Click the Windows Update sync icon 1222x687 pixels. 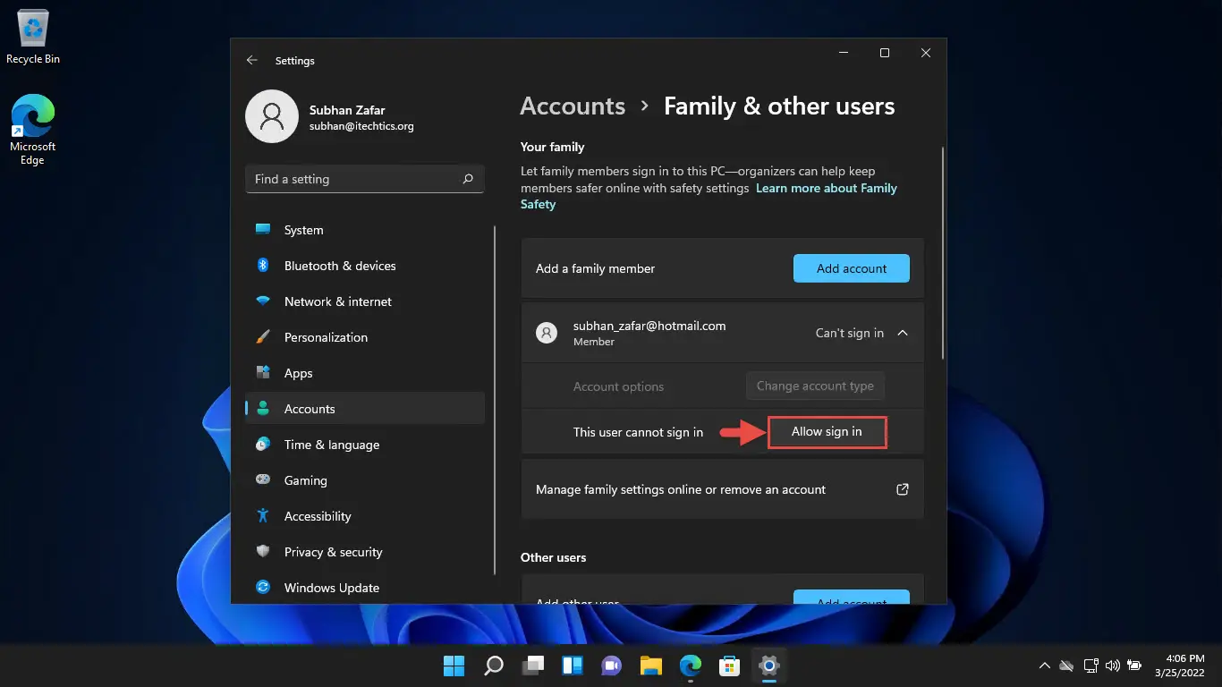click(x=263, y=587)
